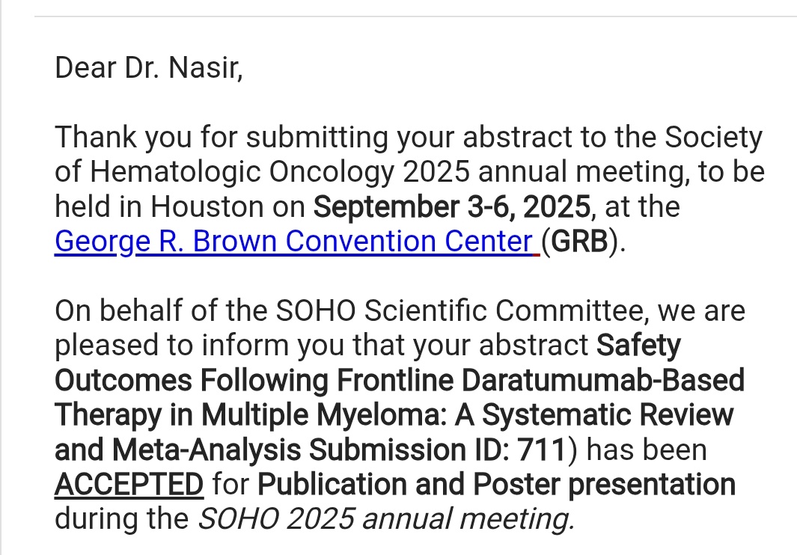This screenshot has width=797, height=555.
Task: Click the underlined "ACCEPTED" word
Action: click(x=129, y=484)
